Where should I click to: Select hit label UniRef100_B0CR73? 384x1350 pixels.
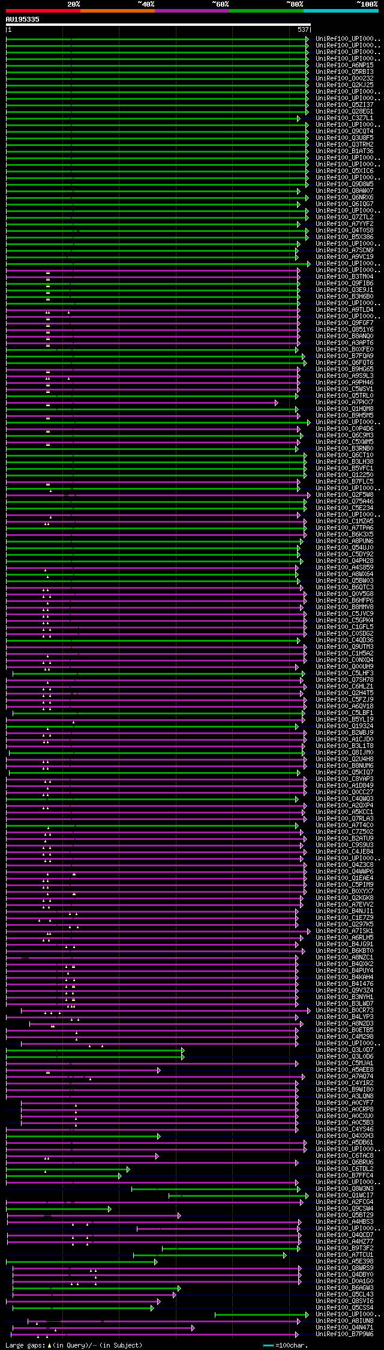(x=344, y=1011)
